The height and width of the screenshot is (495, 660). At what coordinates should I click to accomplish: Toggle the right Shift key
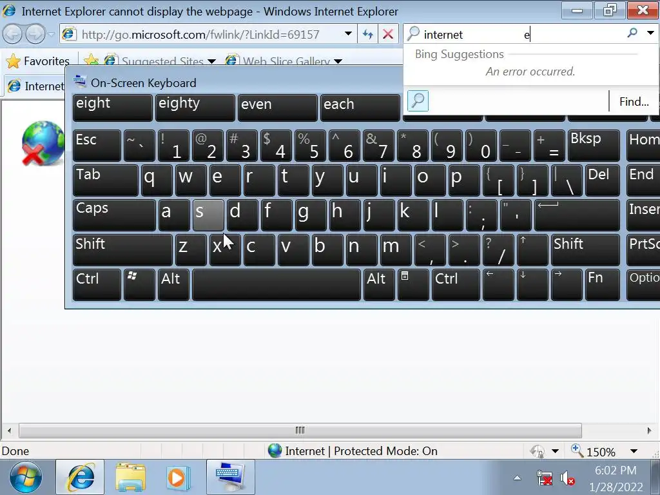tap(585, 250)
